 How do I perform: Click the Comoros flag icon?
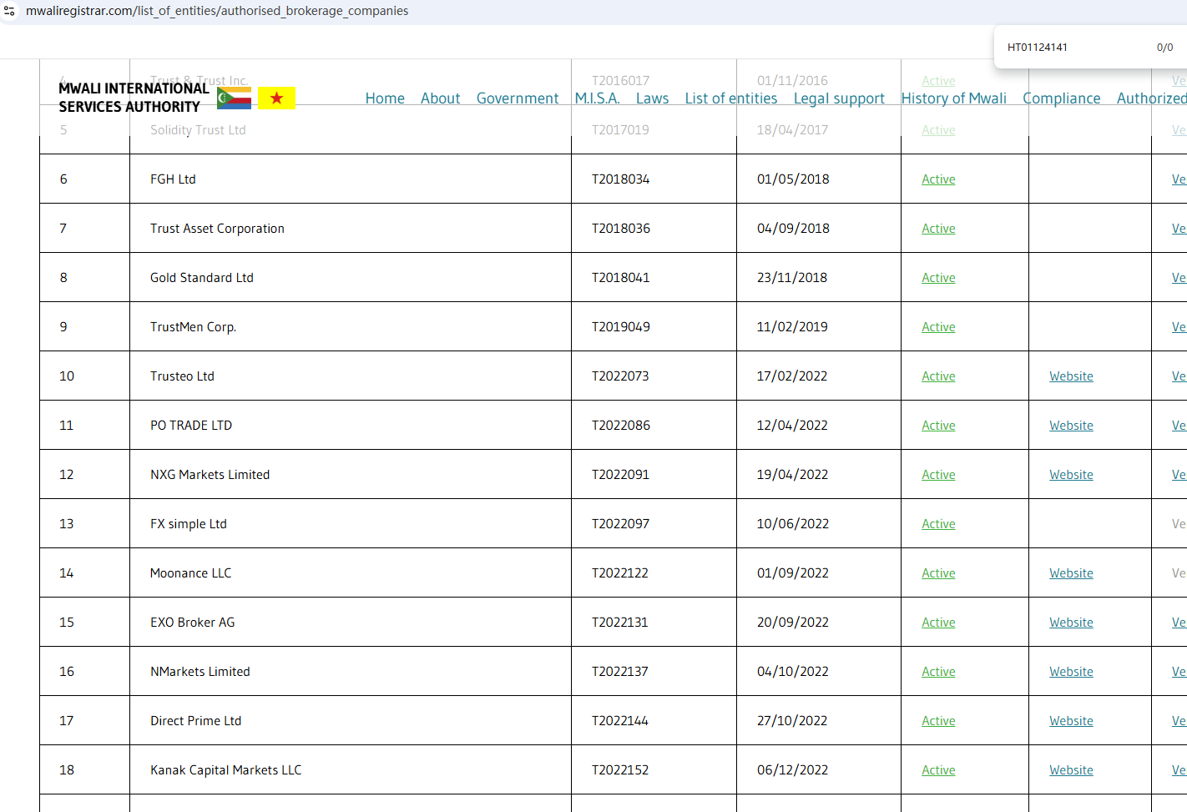tap(234, 98)
